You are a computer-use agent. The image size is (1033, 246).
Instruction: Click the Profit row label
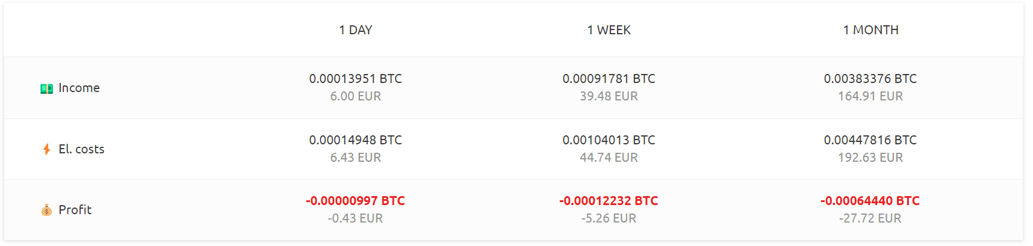(x=75, y=210)
